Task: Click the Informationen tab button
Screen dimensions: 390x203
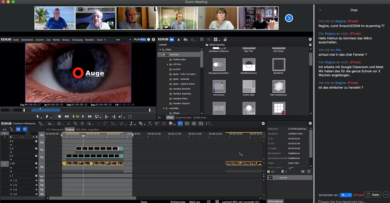Action: click(275, 201)
